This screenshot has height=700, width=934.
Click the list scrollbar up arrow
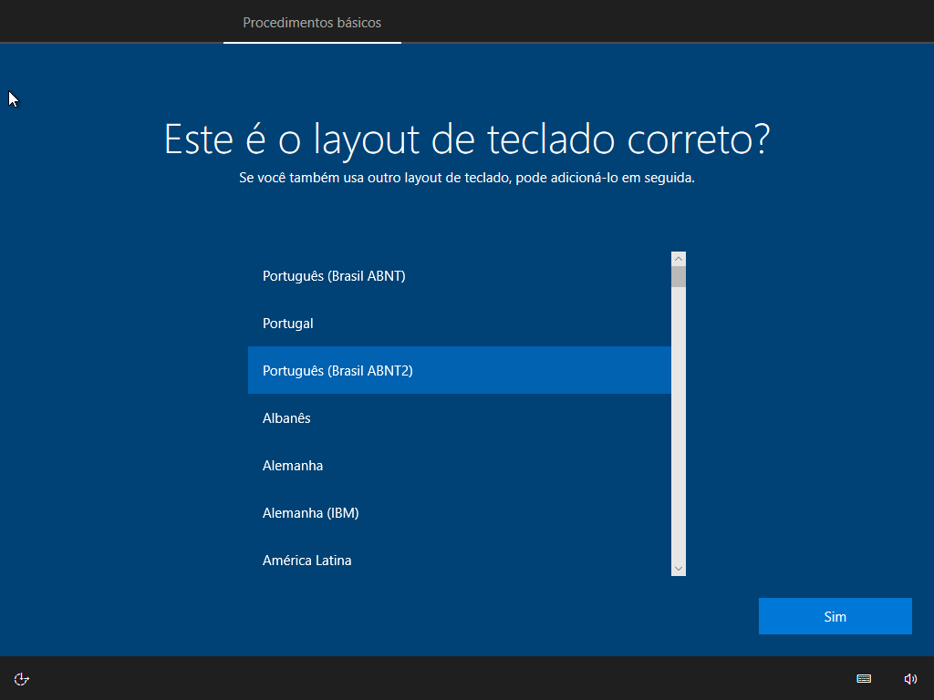tap(679, 259)
